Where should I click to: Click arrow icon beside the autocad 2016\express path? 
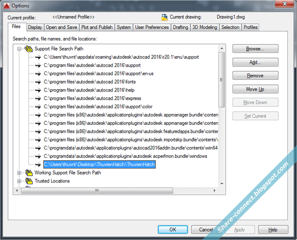pos(38,98)
